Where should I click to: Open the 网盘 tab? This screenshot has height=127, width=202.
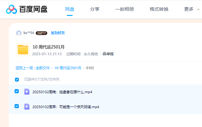(70, 9)
